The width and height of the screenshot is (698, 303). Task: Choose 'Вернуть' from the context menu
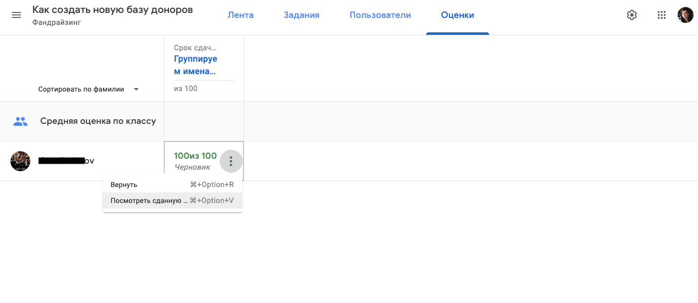(x=124, y=185)
